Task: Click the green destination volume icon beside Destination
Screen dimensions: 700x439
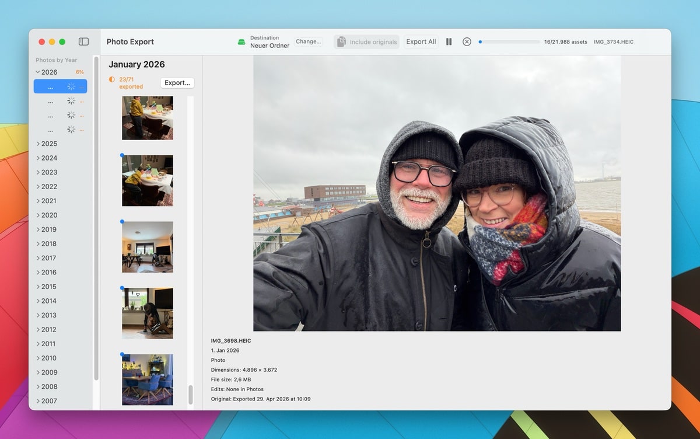Action: coord(242,41)
